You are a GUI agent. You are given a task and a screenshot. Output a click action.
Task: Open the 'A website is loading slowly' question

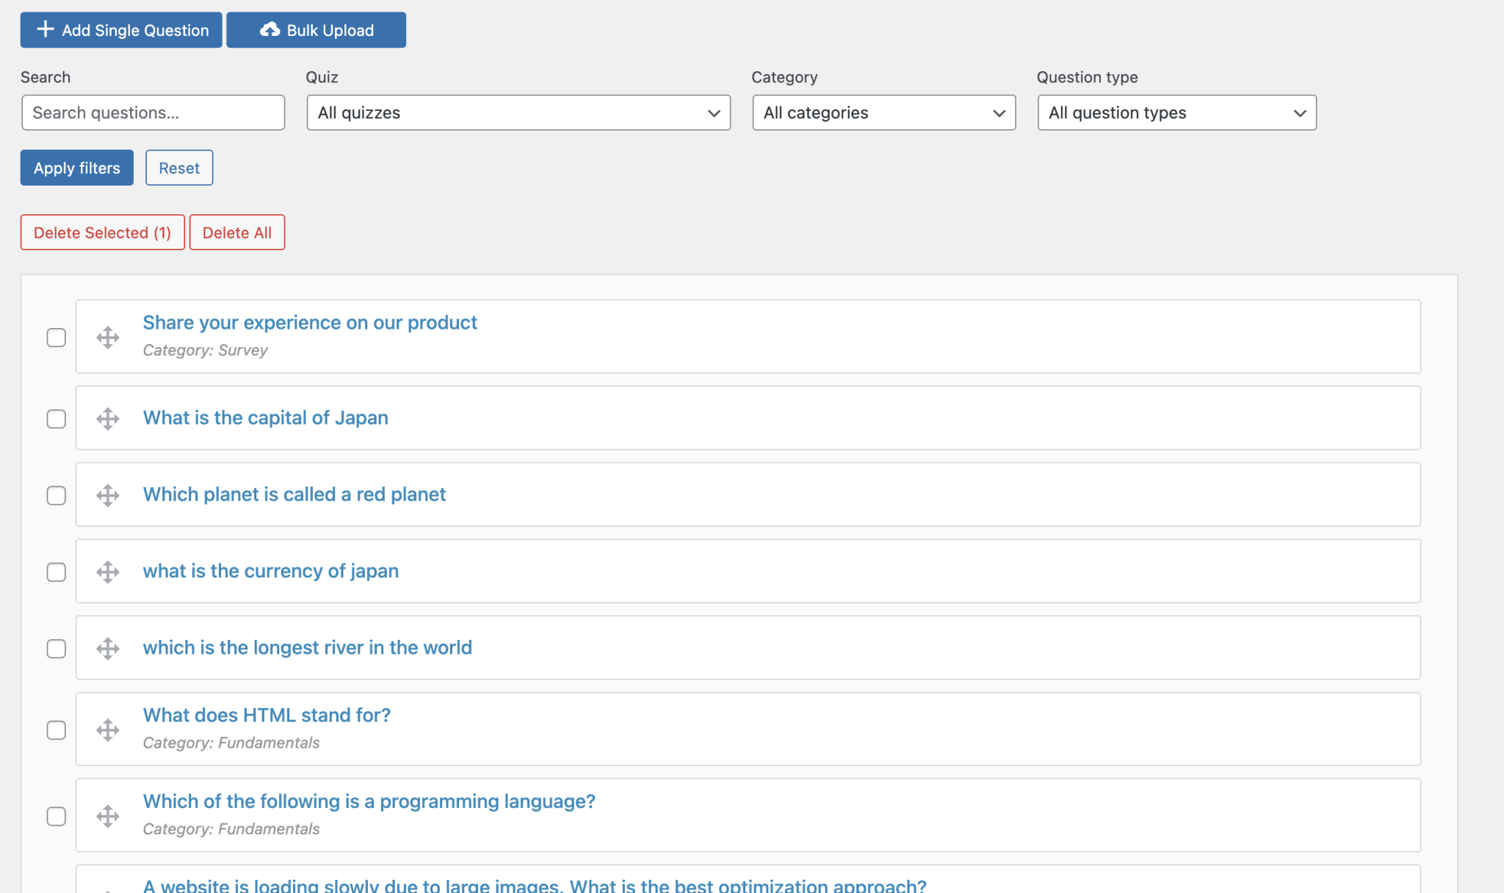[x=535, y=885]
